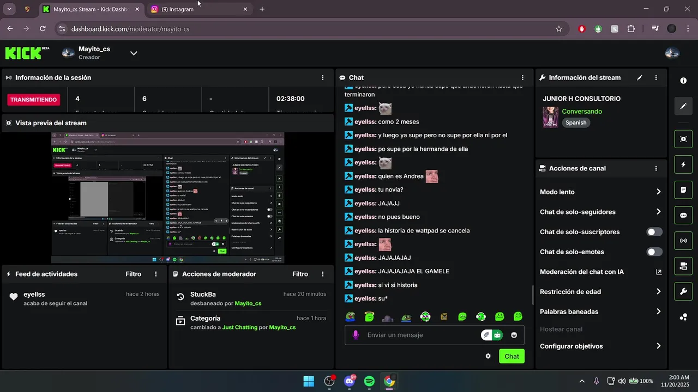This screenshot has width=698, height=392.
Task: Open taskbar volume control
Action: [x=622, y=381]
